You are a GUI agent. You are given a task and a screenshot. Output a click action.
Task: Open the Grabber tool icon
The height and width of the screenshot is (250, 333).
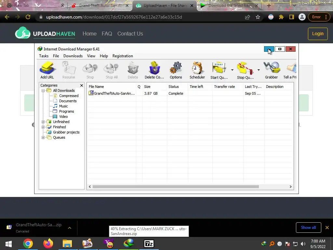point(272,70)
